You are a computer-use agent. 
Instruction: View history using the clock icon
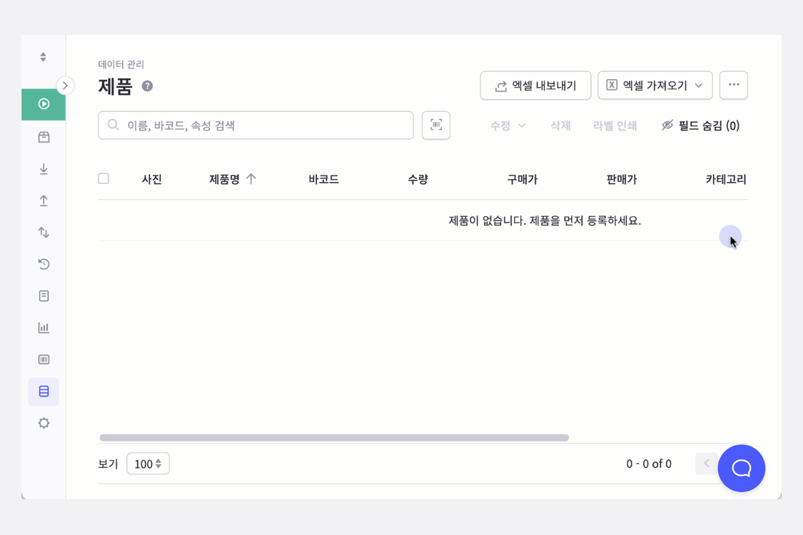point(43,264)
